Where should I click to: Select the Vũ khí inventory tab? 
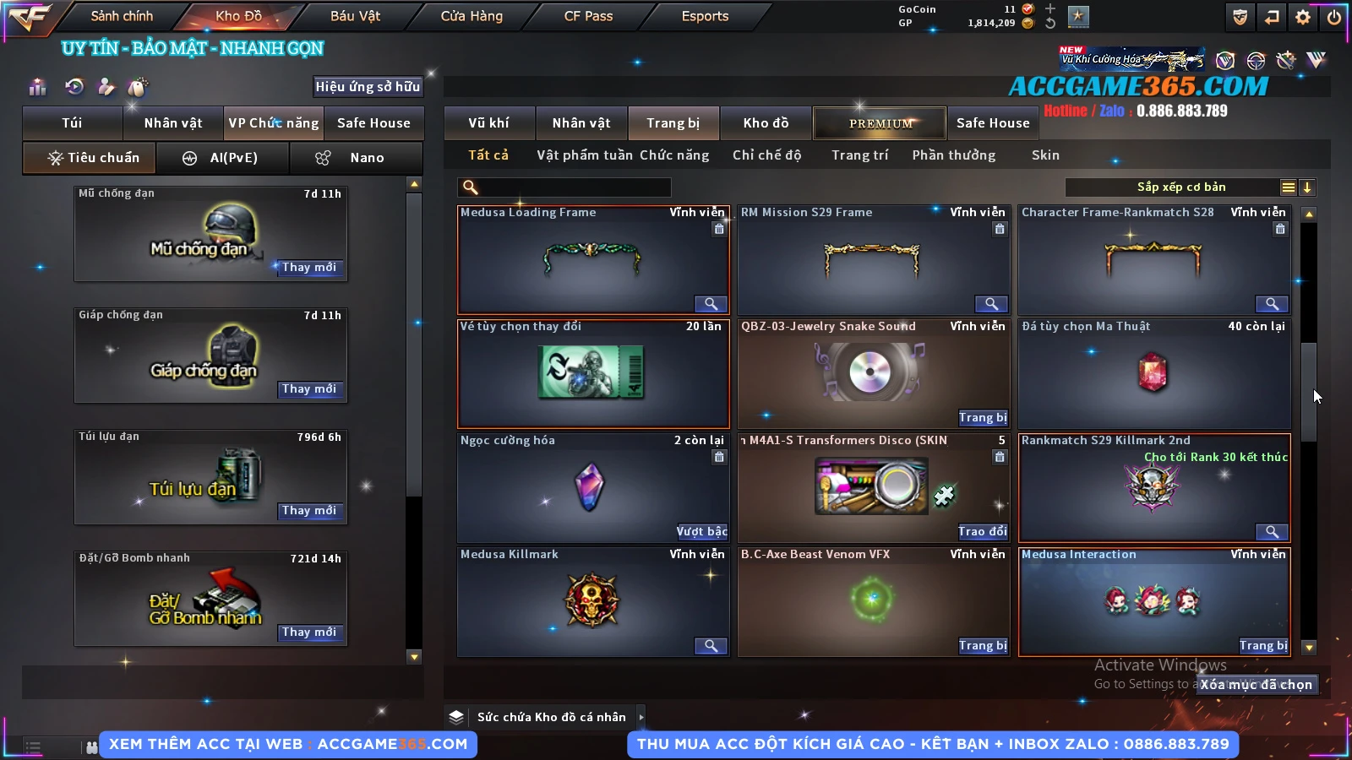click(489, 123)
